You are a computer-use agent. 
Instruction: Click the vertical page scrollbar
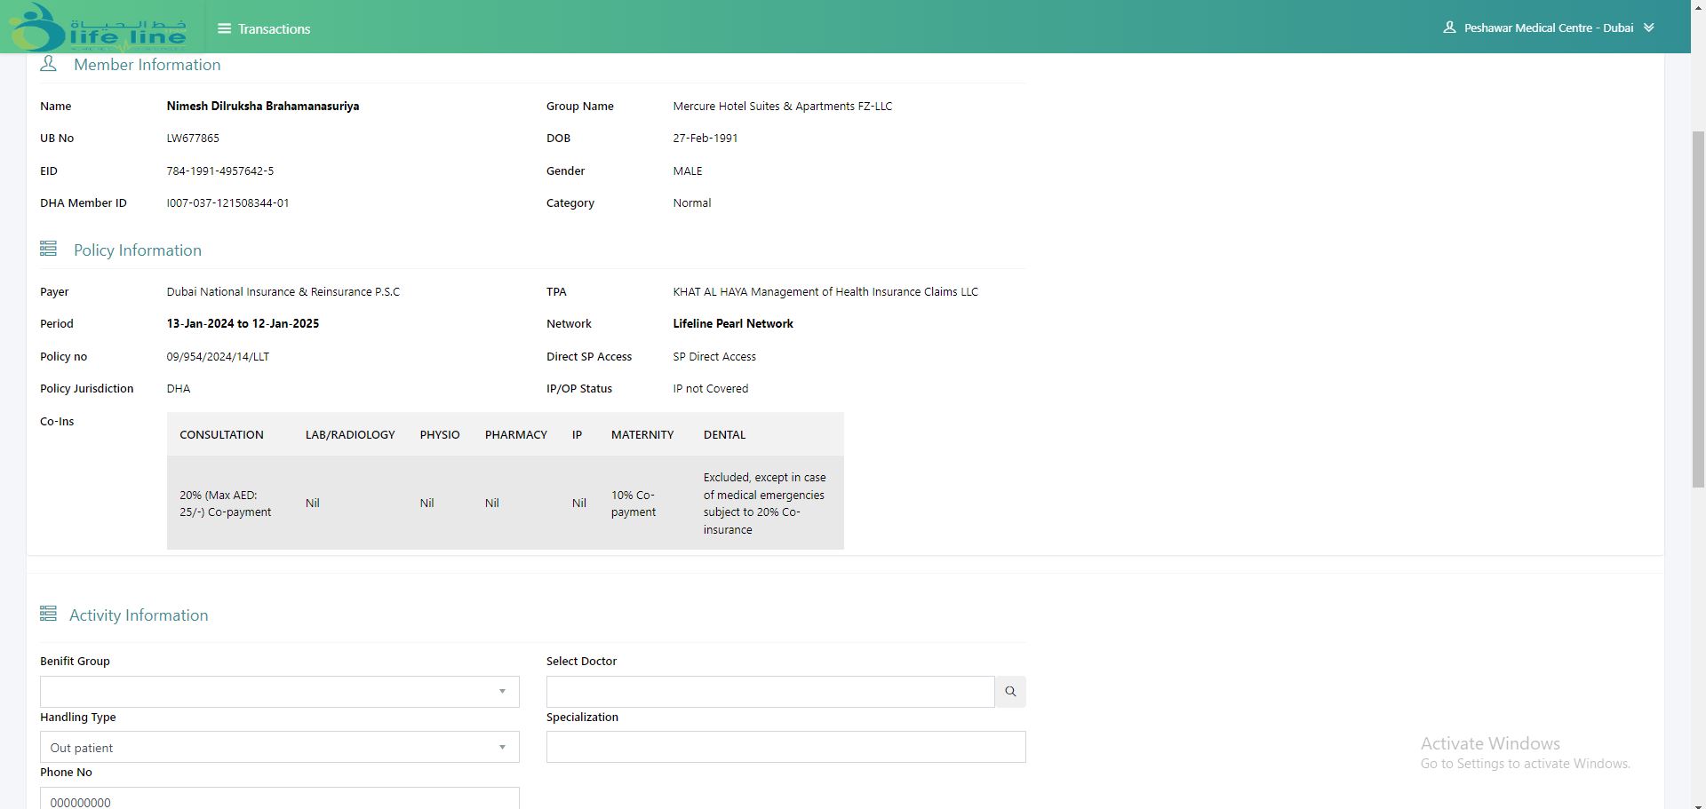(x=1698, y=311)
